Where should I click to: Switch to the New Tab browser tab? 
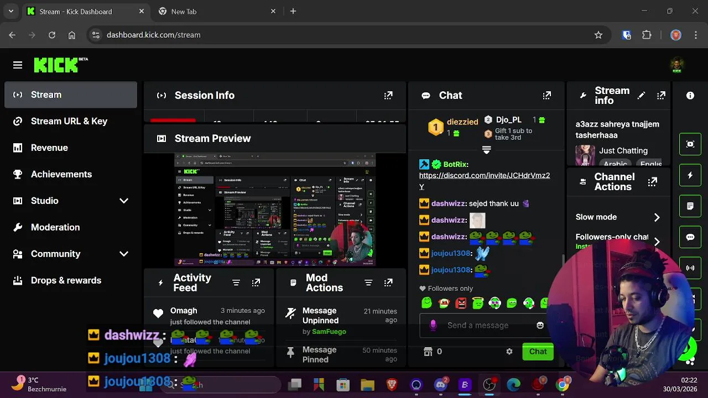tap(216, 11)
